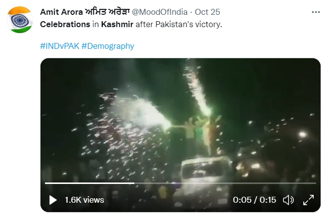Mute the video using the speaker icon
328x218 pixels.
(288, 200)
